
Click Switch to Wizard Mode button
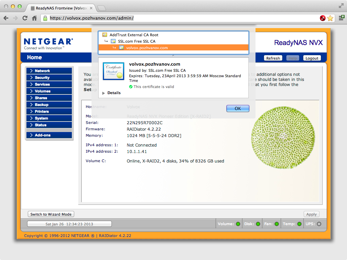coord(51,214)
